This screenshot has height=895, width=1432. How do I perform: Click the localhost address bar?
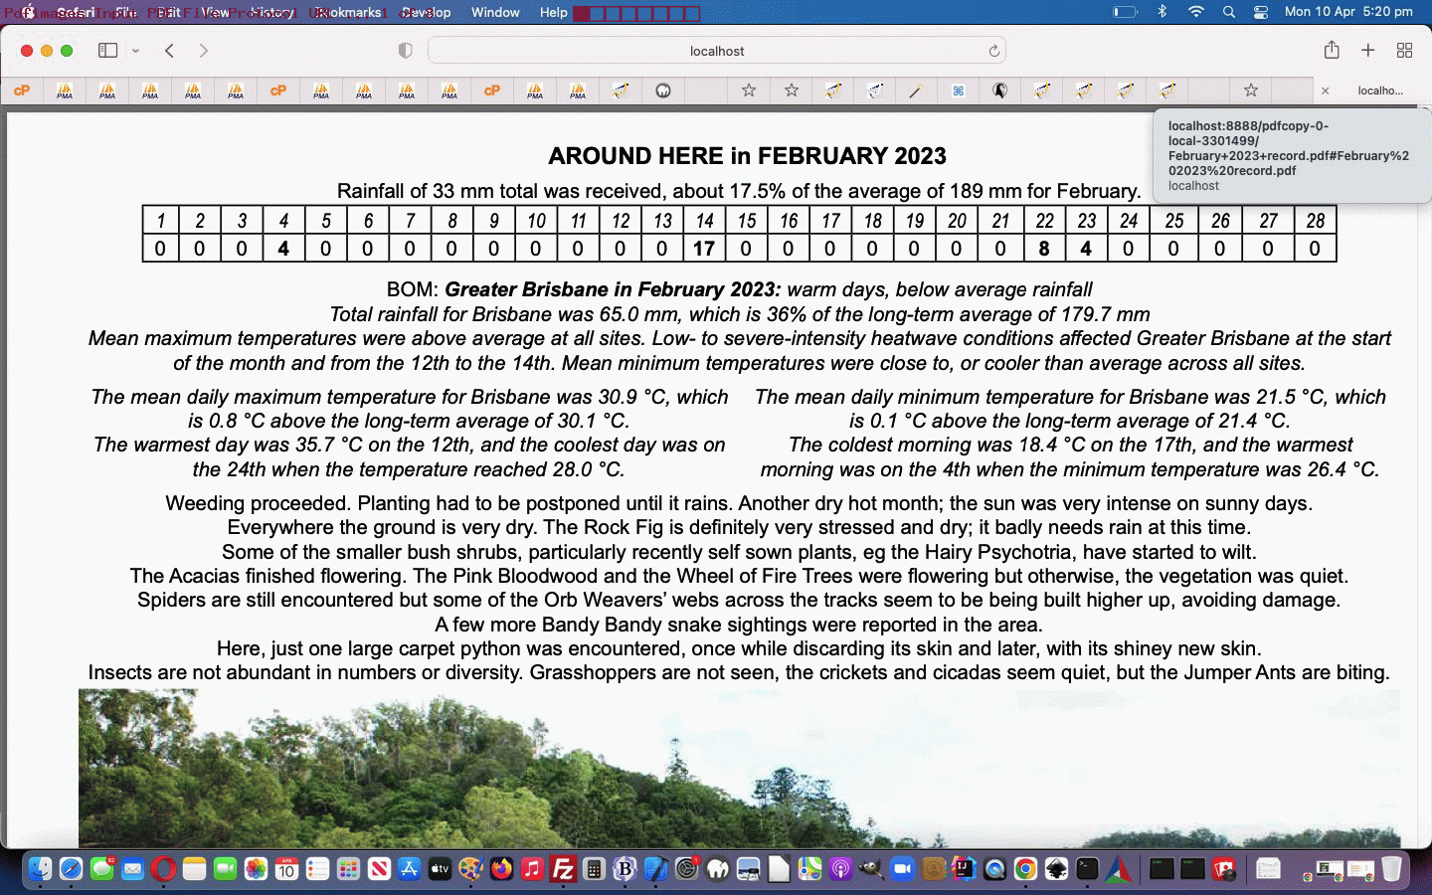(x=717, y=51)
